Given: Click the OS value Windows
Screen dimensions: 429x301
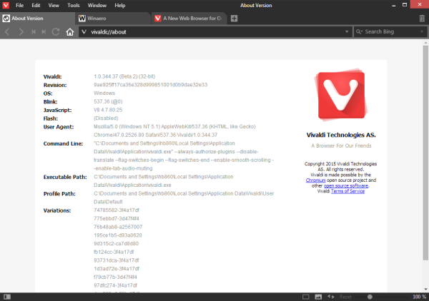Looking at the screenshot, I should (104, 93).
